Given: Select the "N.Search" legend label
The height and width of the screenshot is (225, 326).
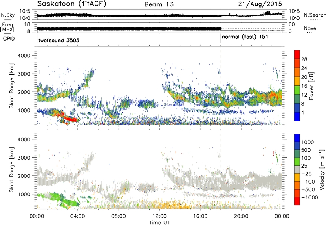Looking at the screenshot, I should tap(315, 15).
